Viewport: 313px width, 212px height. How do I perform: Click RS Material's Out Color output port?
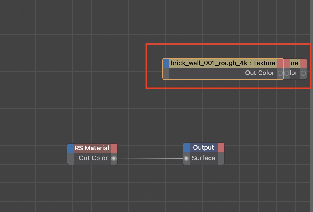pos(114,158)
